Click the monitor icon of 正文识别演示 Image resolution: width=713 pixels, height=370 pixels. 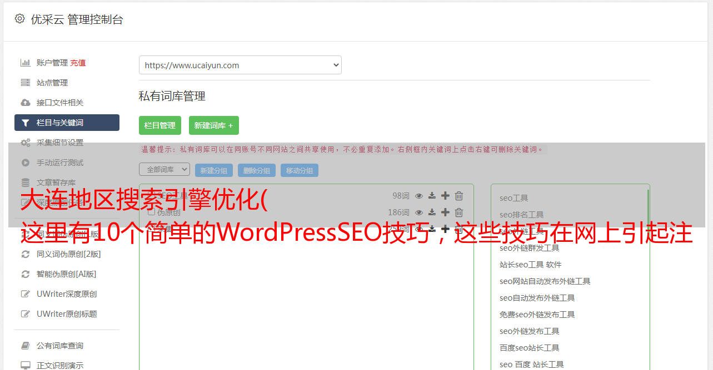tap(26, 366)
